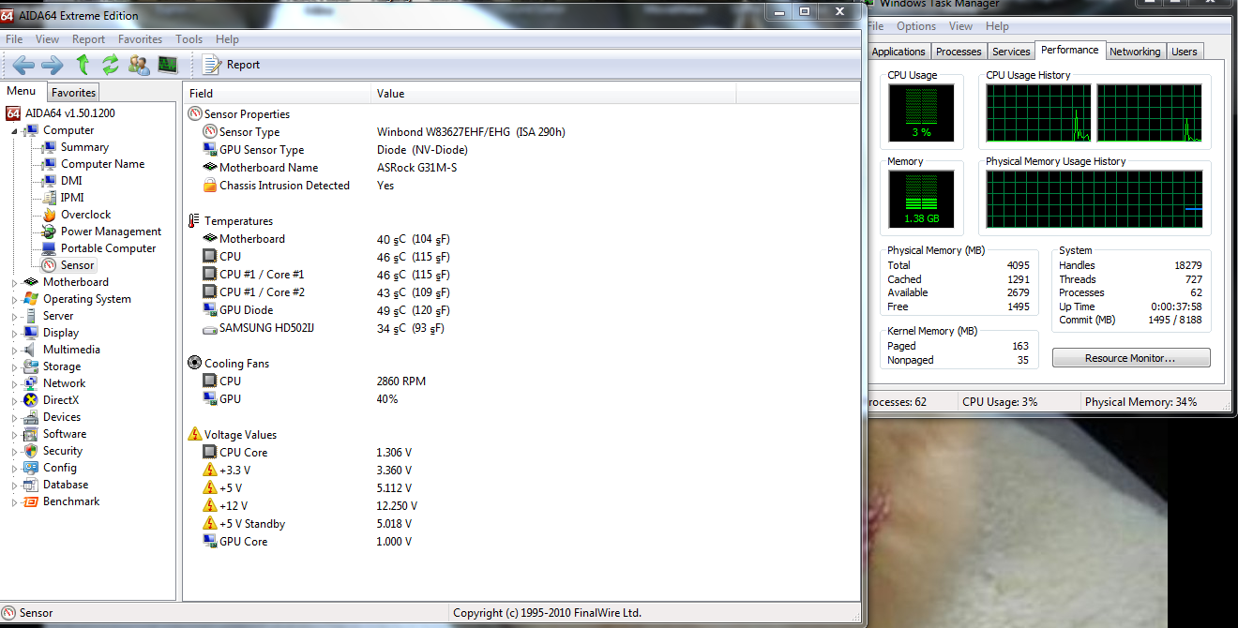The image size is (1238, 628).
Task: Go up one level with the green up arrow
Action: pos(83,65)
